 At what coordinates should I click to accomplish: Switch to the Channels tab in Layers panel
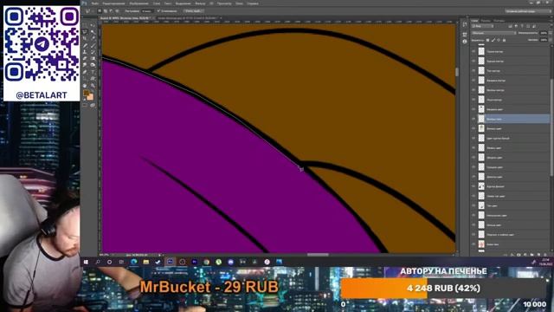point(486,21)
